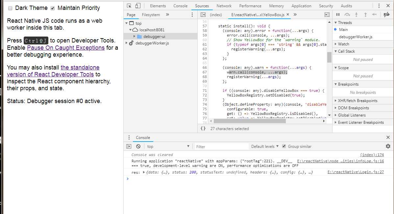This screenshot has width=394, height=214.
Task: Click the console Filter input field
Action: pos(221,147)
